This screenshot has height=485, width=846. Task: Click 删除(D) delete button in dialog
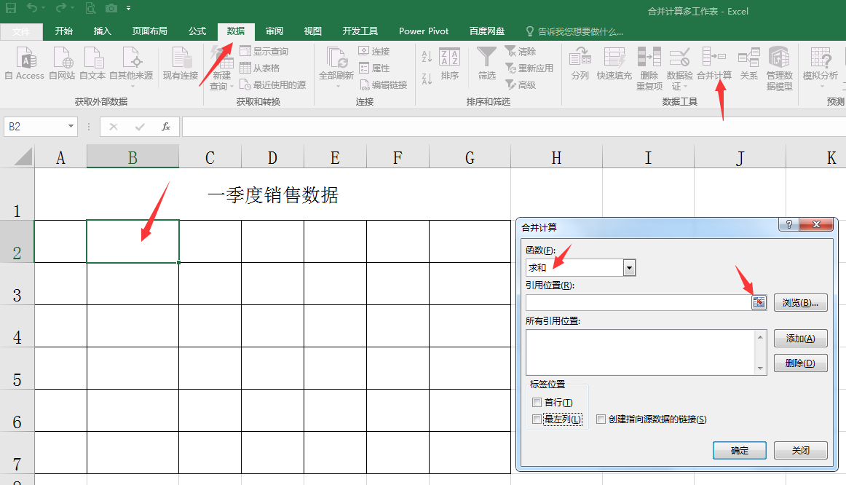click(x=800, y=363)
